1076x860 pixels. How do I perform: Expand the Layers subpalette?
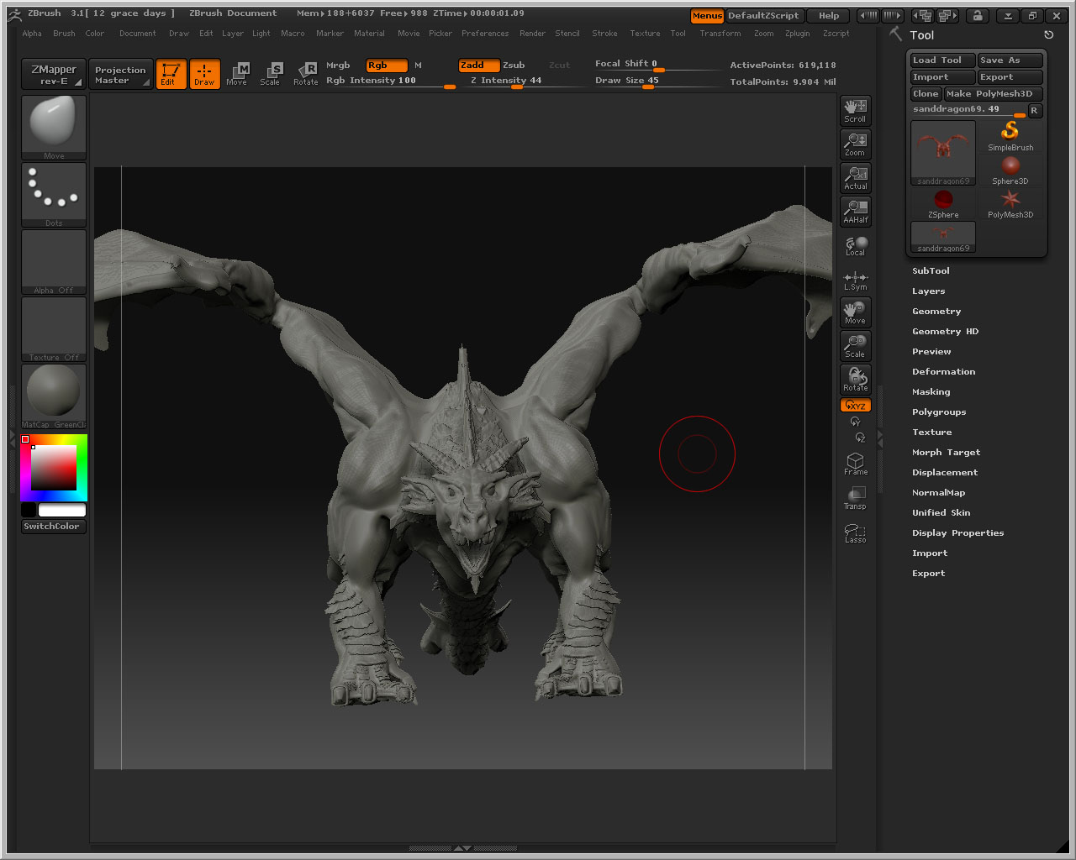[928, 291]
